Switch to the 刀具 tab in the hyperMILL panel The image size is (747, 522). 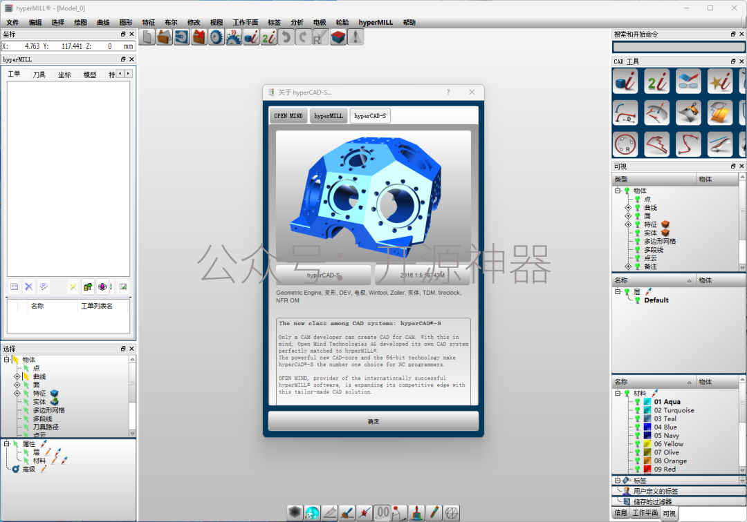click(x=39, y=75)
